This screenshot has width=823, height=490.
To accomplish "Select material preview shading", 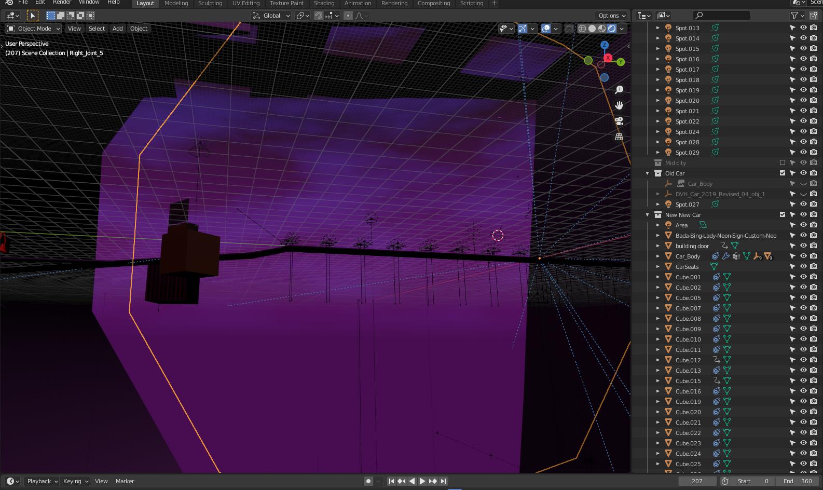I will pos(602,29).
